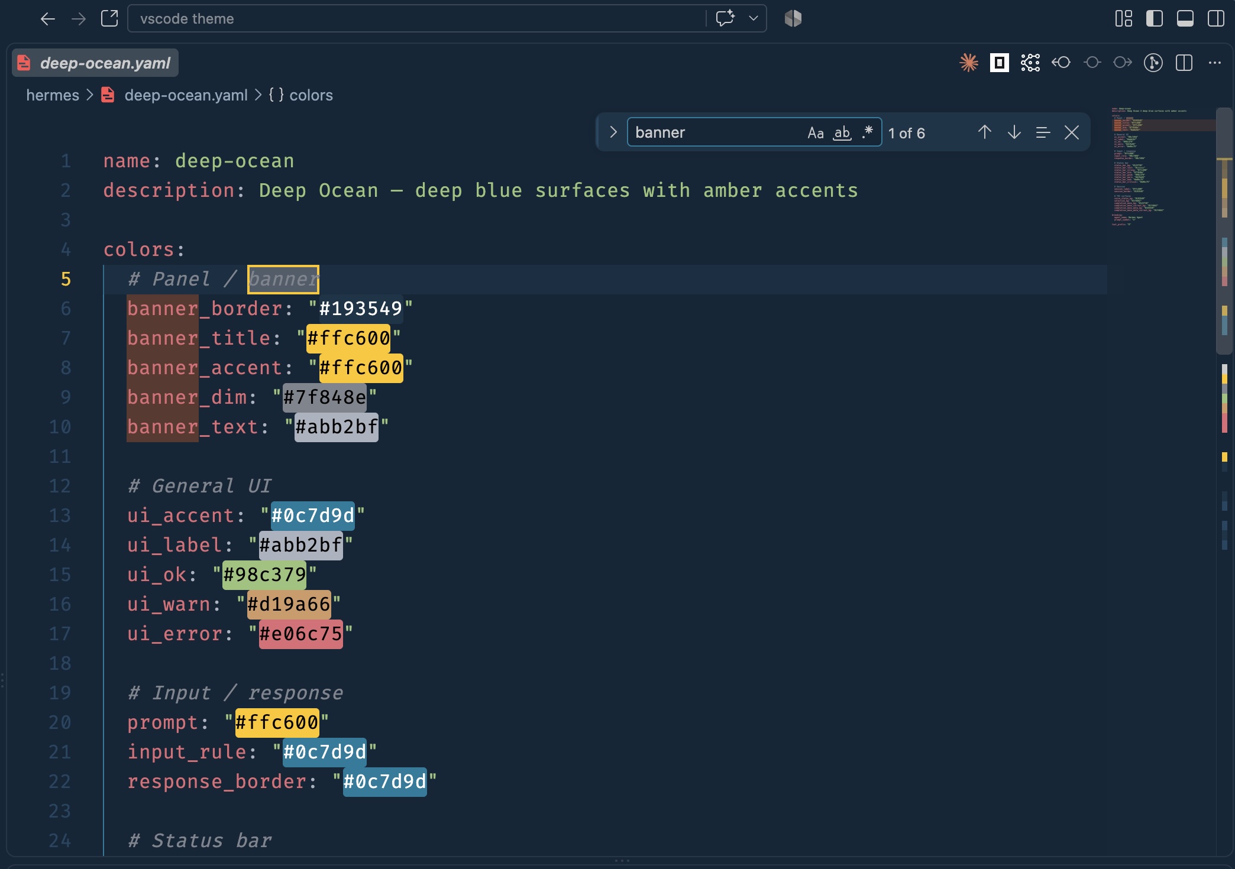Image resolution: width=1235 pixels, height=869 pixels.
Task: Click the orange starburst Claude icon
Action: coord(969,63)
